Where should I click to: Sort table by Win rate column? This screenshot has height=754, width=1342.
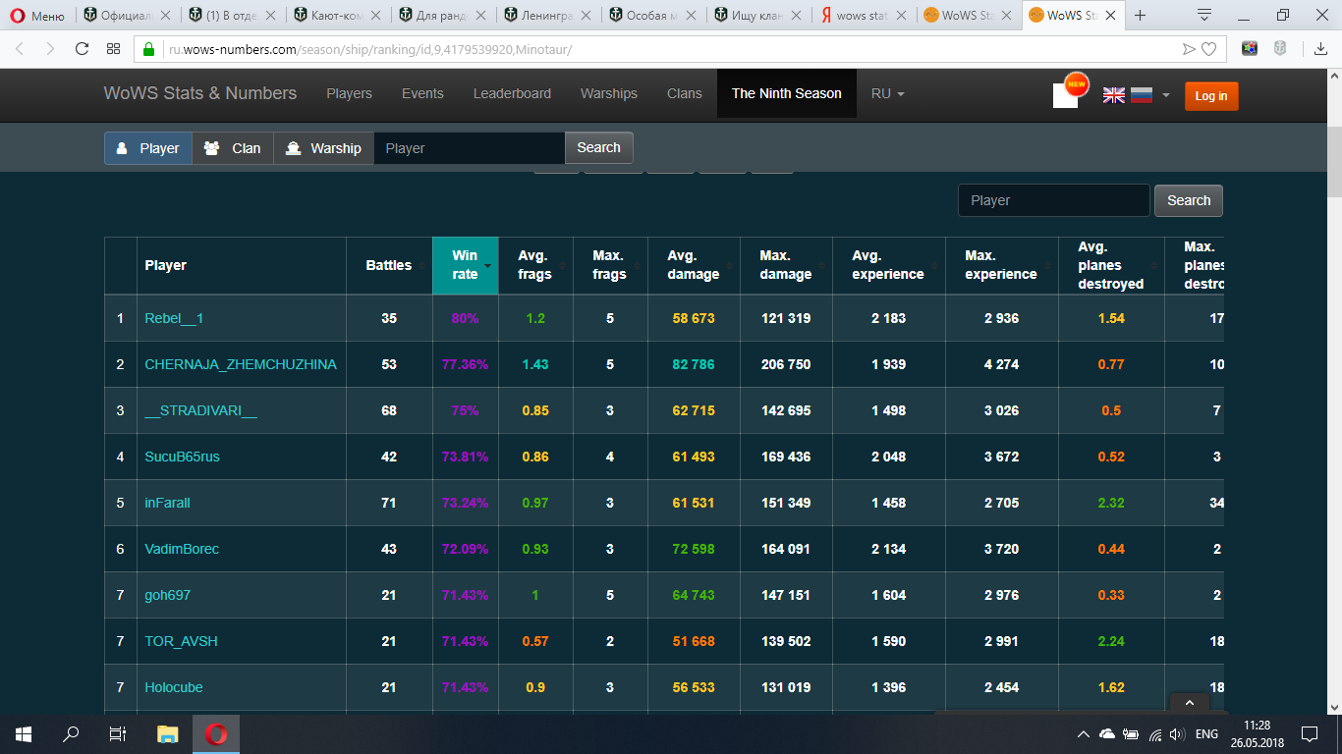466,265
